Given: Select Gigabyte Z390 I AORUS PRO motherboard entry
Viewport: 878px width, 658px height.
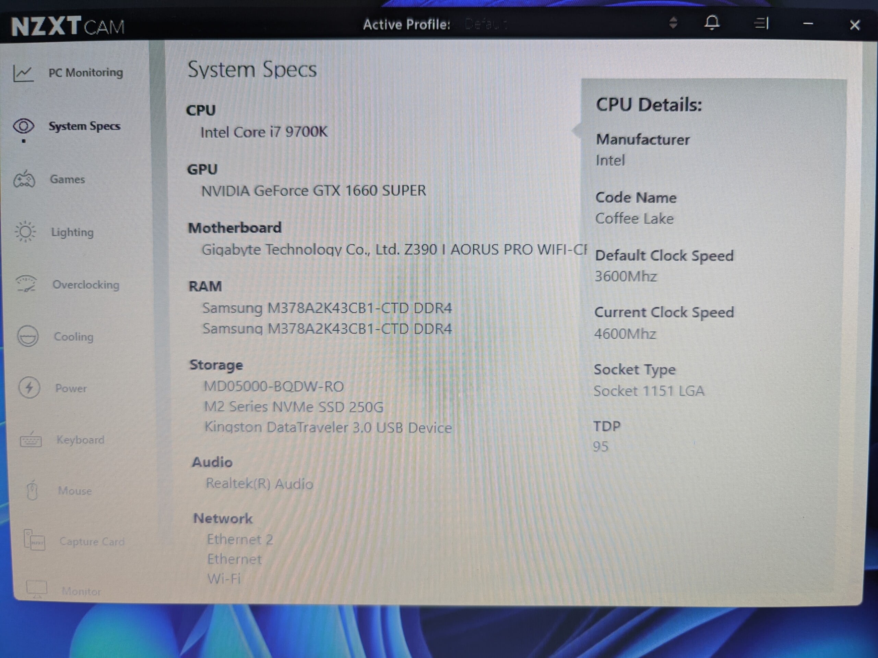Looking at the screenshot, I should (x=394, y=249).
